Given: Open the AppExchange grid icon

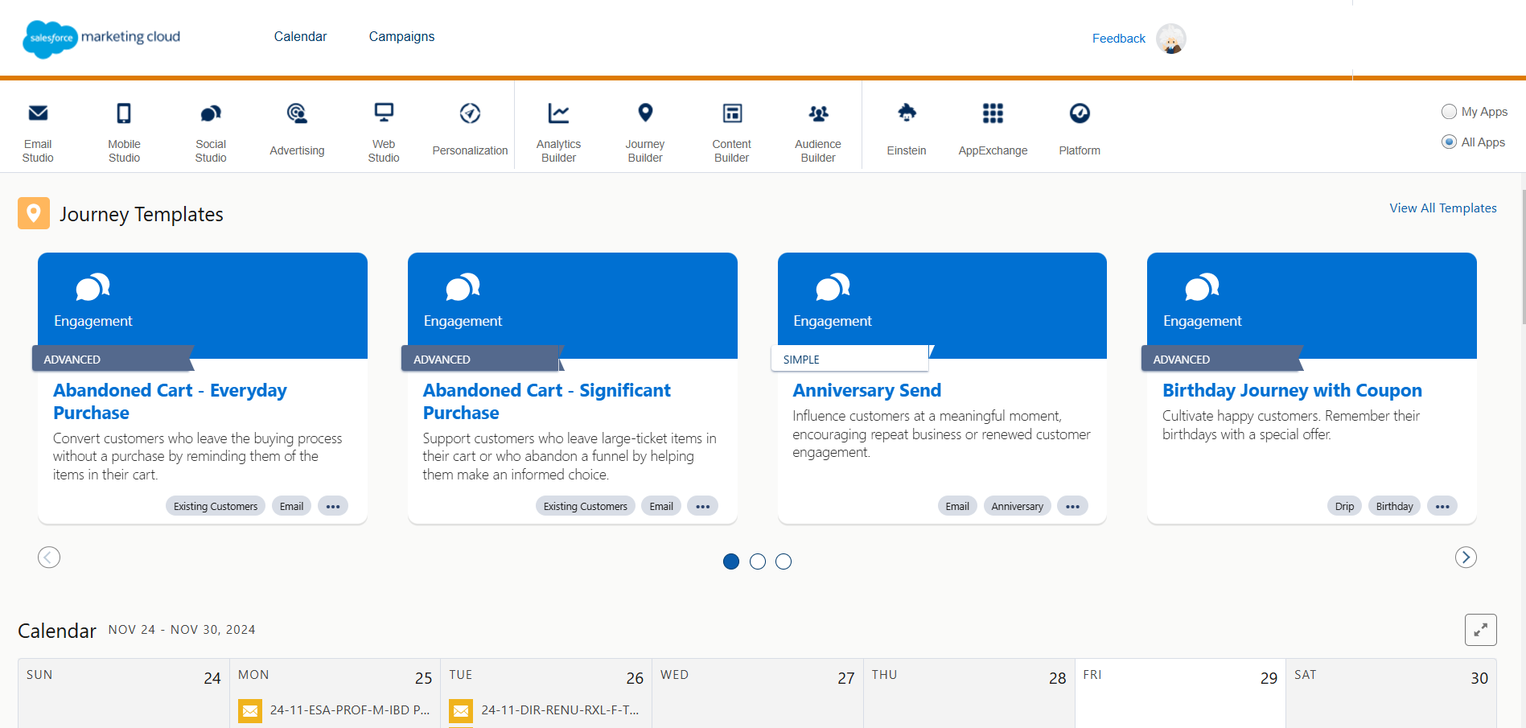Looking at the screenshot, I should point(993,113).
